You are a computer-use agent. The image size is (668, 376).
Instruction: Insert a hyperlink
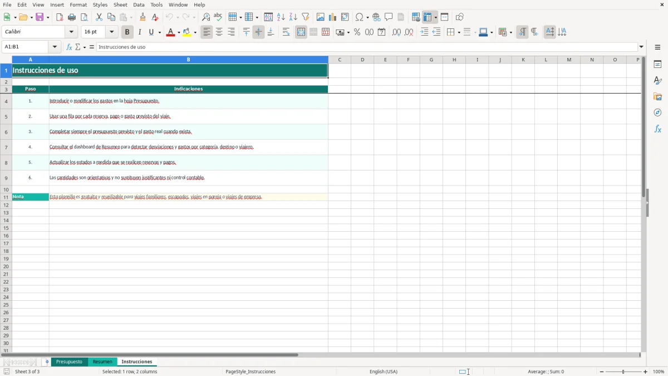tap(376, 17)
